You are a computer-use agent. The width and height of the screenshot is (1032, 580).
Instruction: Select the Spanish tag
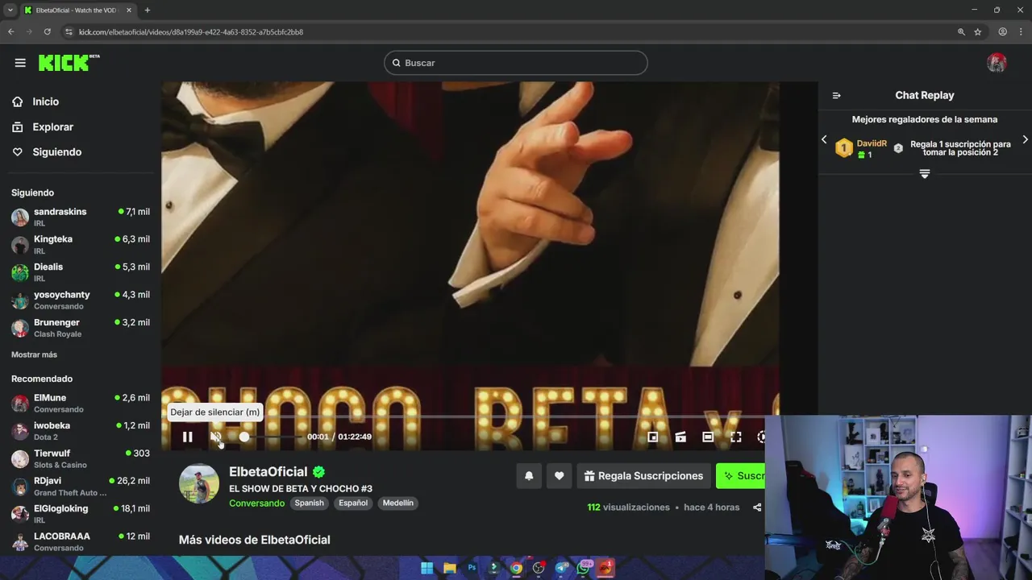(309, 503)
